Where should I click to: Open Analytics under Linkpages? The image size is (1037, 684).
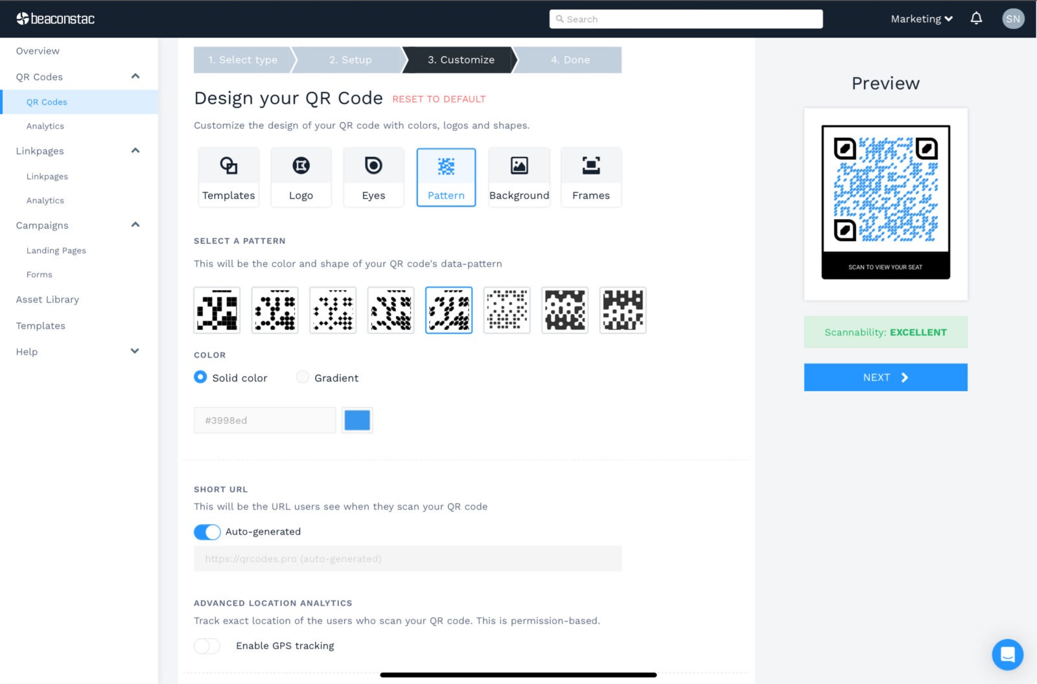[x=45, y=200]
